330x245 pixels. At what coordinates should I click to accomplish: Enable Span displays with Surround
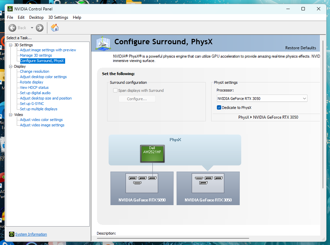pos(115,90)
